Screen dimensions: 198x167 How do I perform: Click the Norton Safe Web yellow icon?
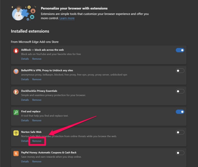[x=16, y=133]
